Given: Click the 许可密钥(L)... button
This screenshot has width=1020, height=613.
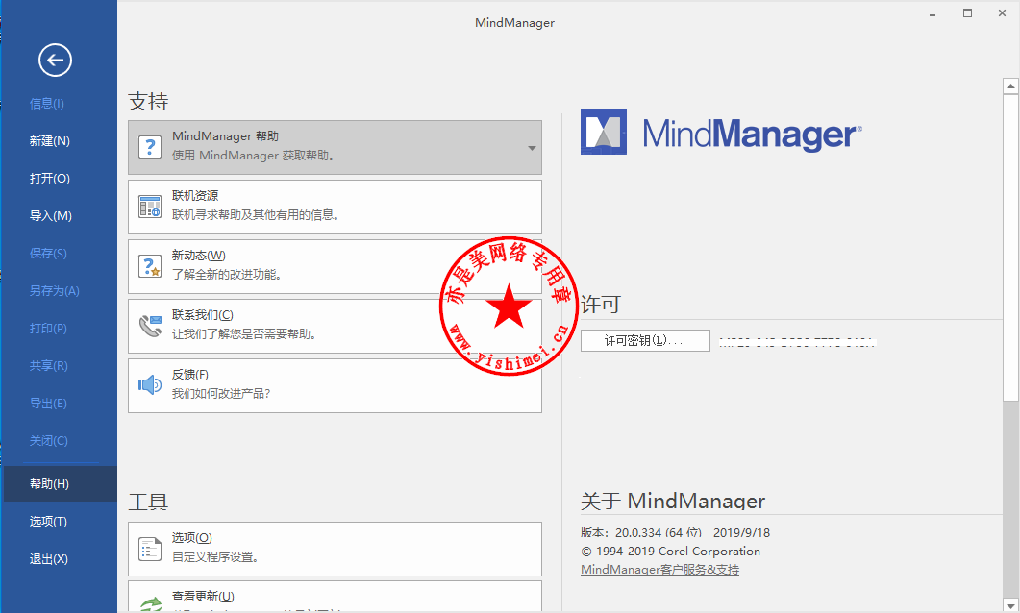Looking at the screenshot, I should (x=645, y=341).
